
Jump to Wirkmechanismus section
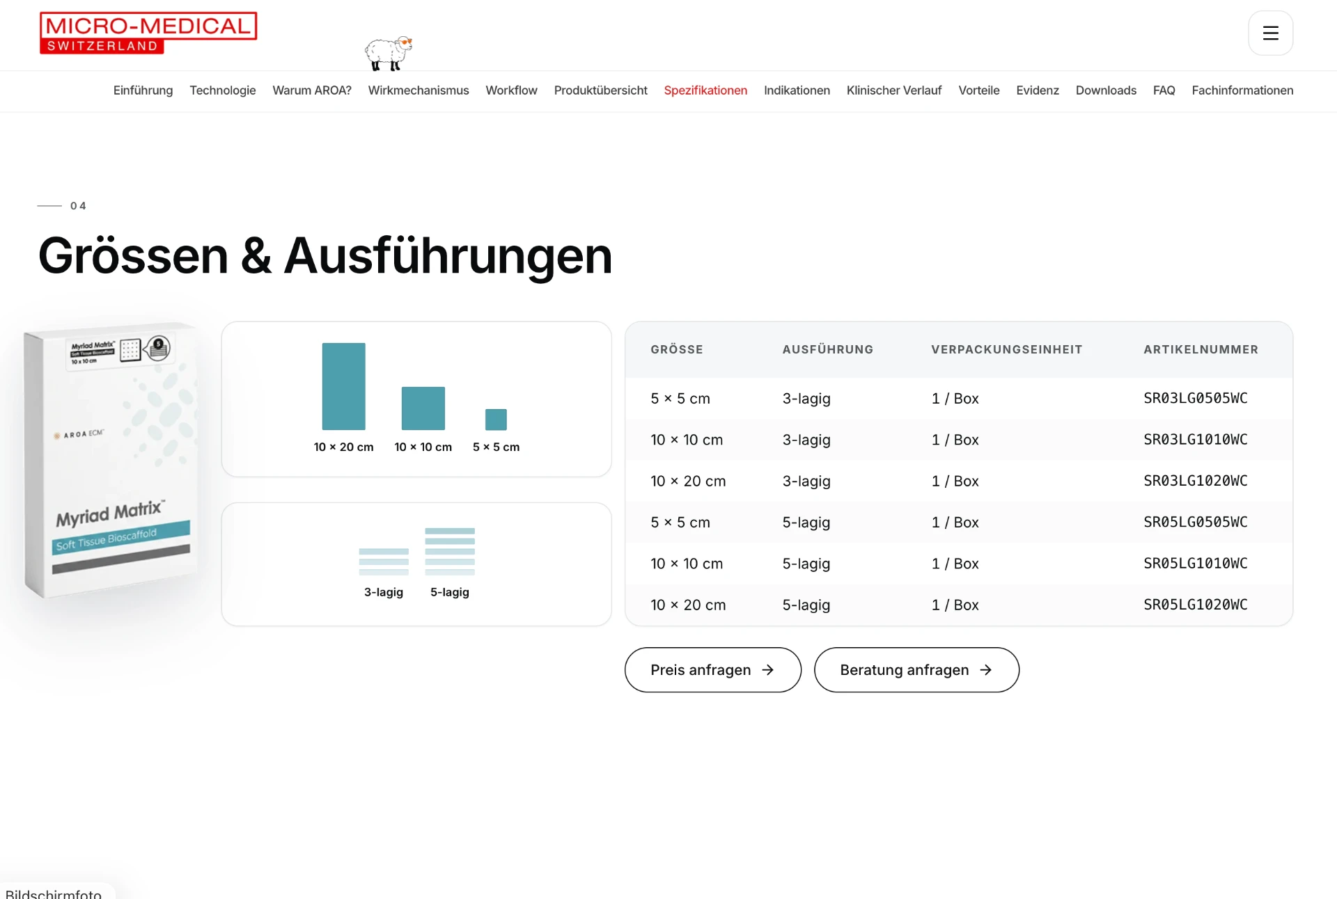tap(419, 90)
